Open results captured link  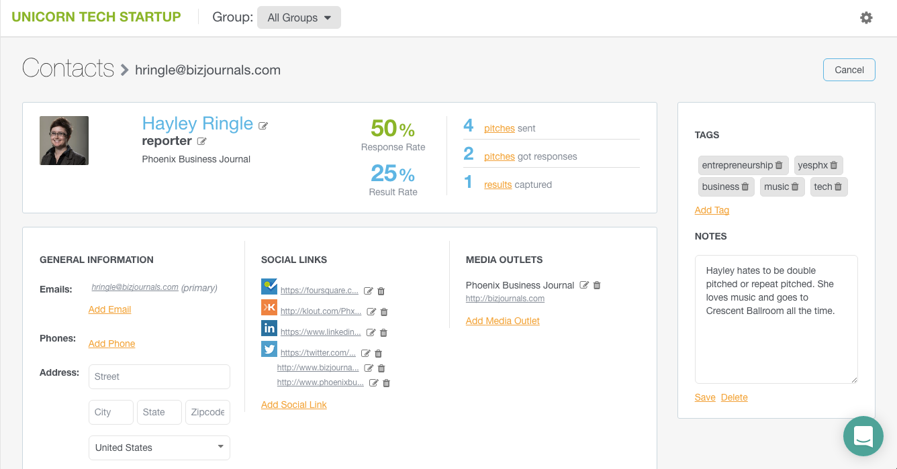(x=498, y=185)
